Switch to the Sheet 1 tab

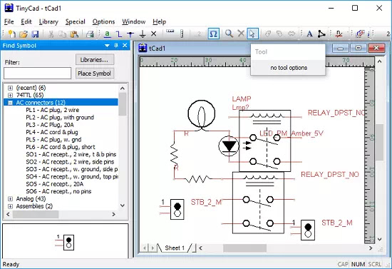coord(175,248)
